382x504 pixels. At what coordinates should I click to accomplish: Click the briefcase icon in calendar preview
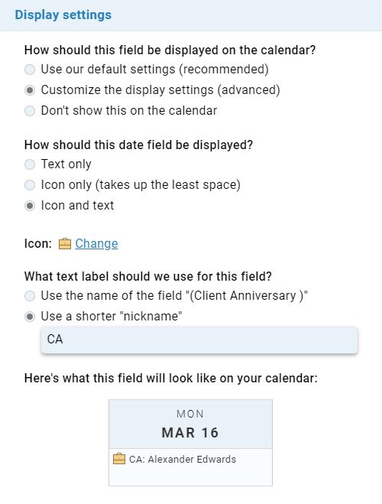coord(119,459)
